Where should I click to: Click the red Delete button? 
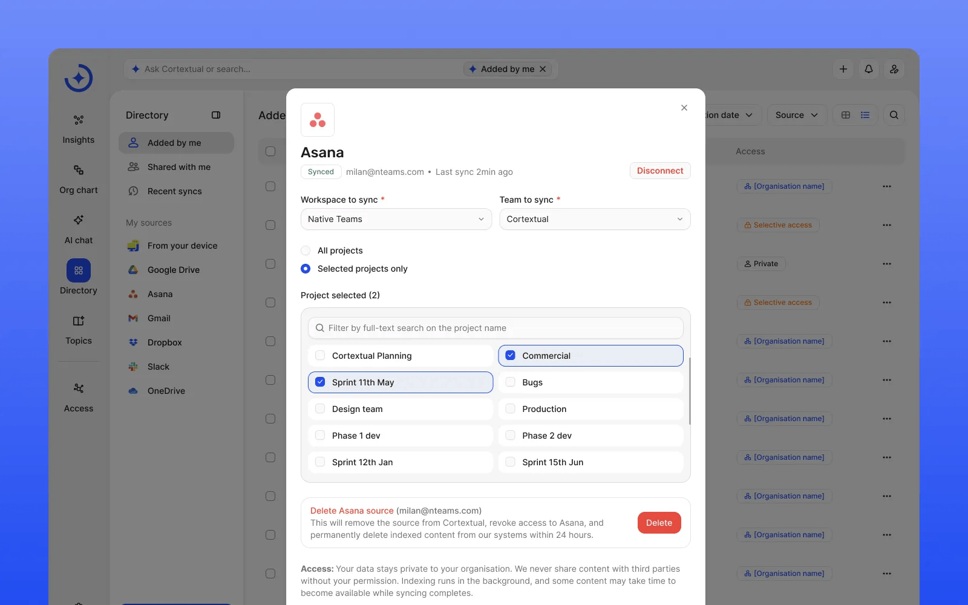659,523
